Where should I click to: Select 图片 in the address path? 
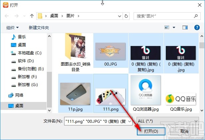(x=70, y=16)
